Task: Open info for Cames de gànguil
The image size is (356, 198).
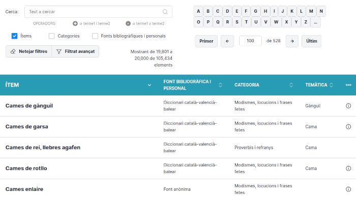Action: pos(348,106)
